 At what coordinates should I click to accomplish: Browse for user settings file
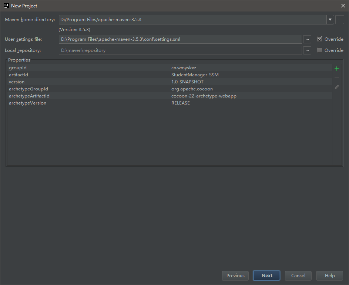tap(307, 39)
